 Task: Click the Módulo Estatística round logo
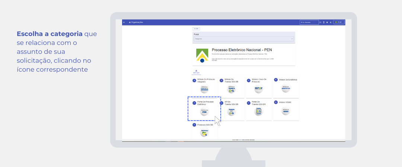(286, 88)
